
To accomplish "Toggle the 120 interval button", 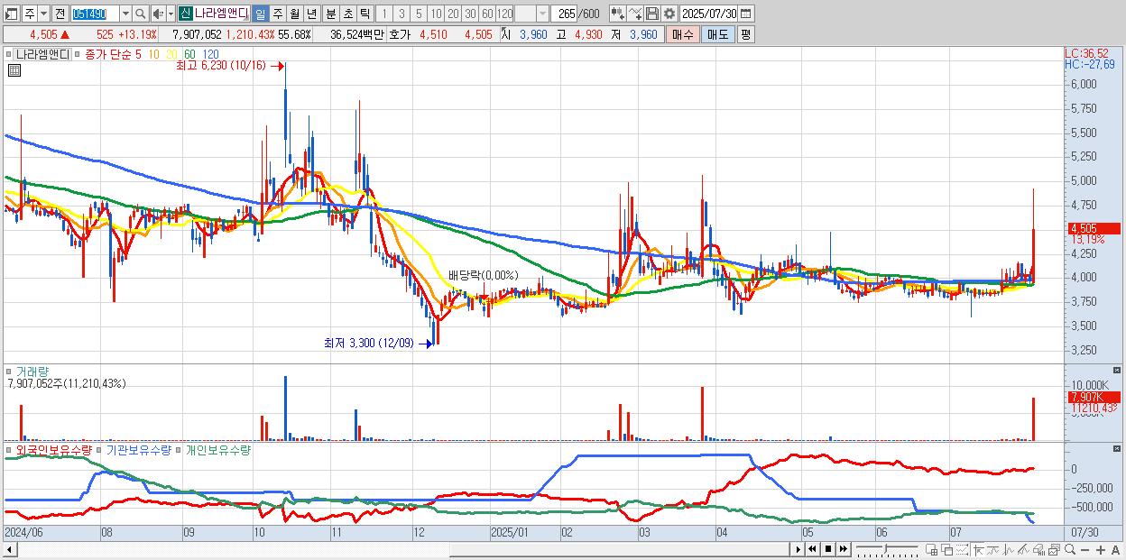I will pos(504,14).
